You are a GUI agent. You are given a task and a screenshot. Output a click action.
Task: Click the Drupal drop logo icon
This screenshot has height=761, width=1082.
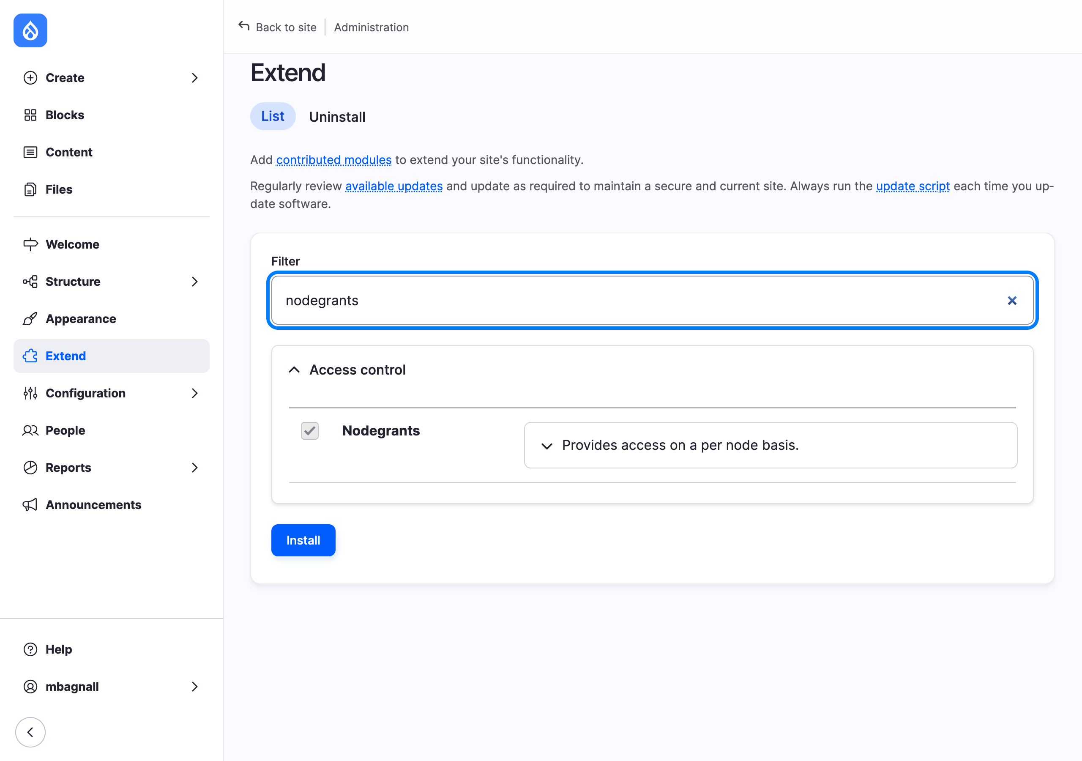click(x=30, y=30)
